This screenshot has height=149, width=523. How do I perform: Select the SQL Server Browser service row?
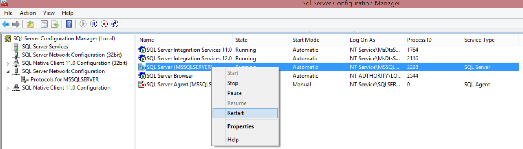(170, 76)
